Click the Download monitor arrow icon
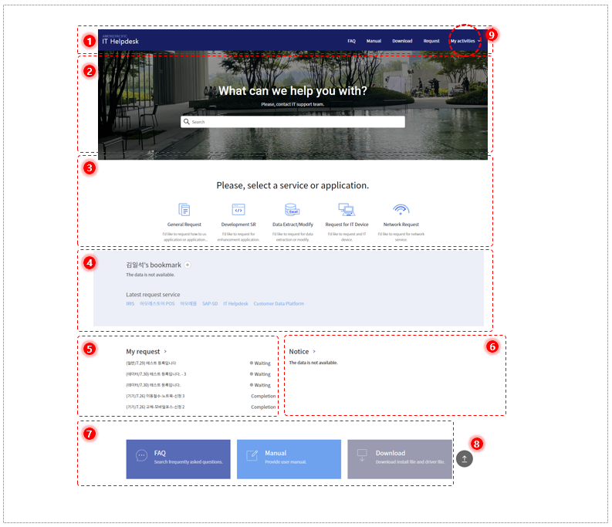 pos(362,455)
